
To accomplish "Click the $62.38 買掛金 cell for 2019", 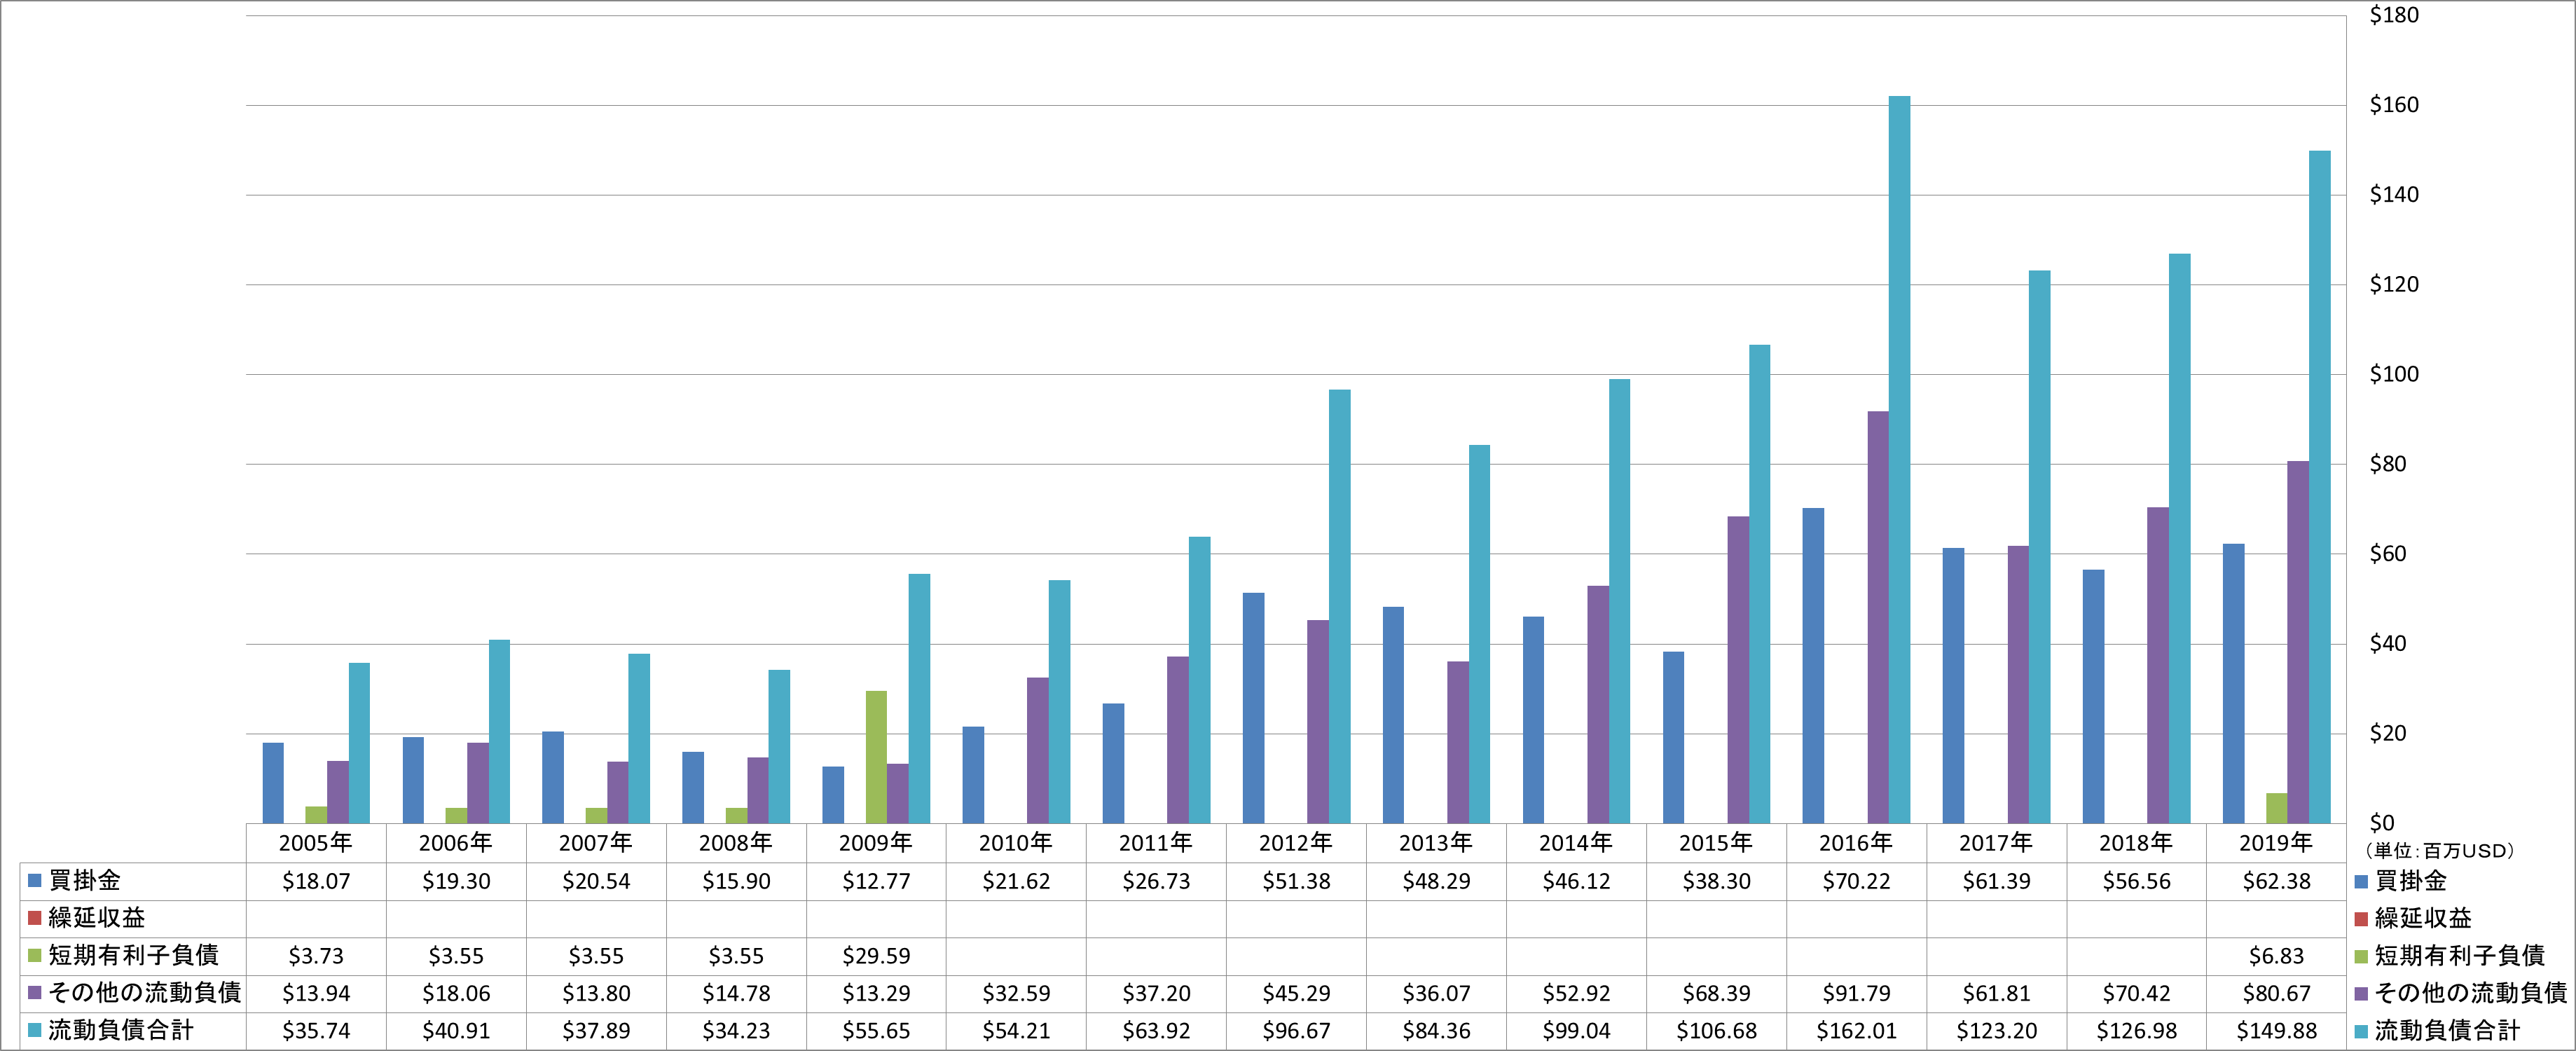I will coord(2276,882).
